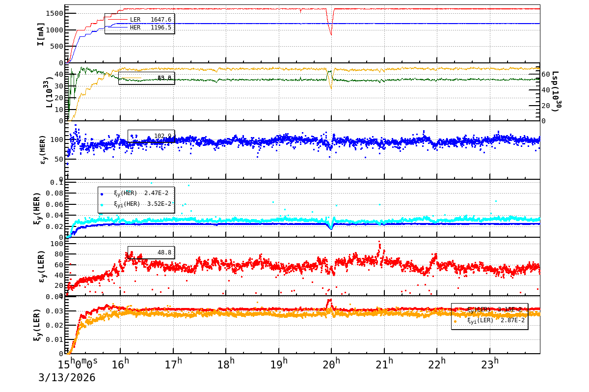Click the 0.03 tick on the ξy(LER) axis

click(x=55, y=311)
